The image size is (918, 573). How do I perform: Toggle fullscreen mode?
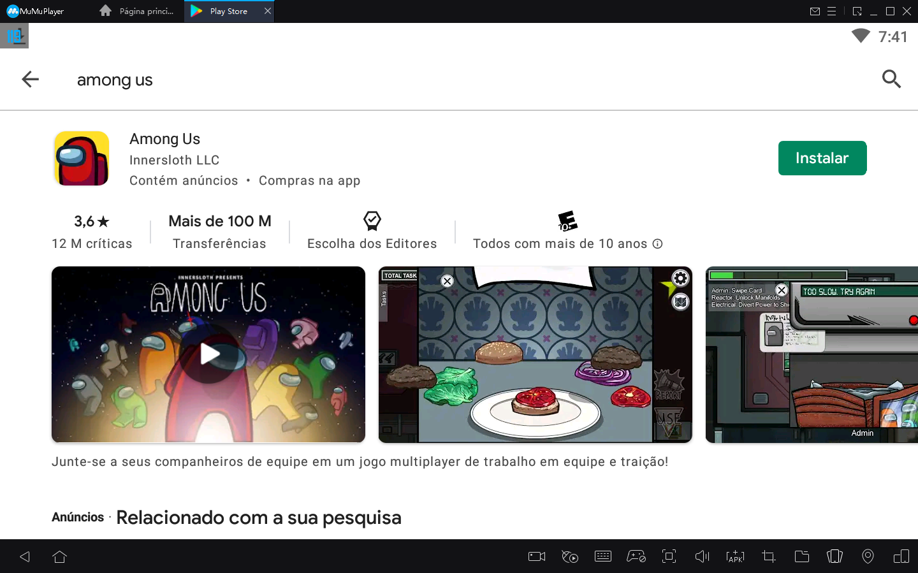click(669, 556)
